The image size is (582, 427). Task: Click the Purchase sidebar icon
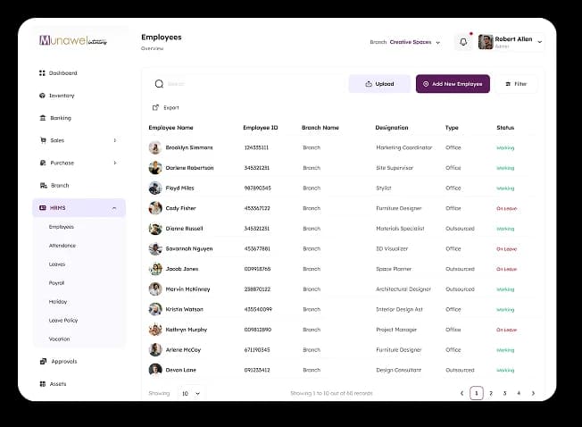[43, 163]
